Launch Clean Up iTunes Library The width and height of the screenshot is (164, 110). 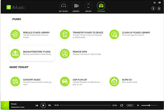[114, 34]
